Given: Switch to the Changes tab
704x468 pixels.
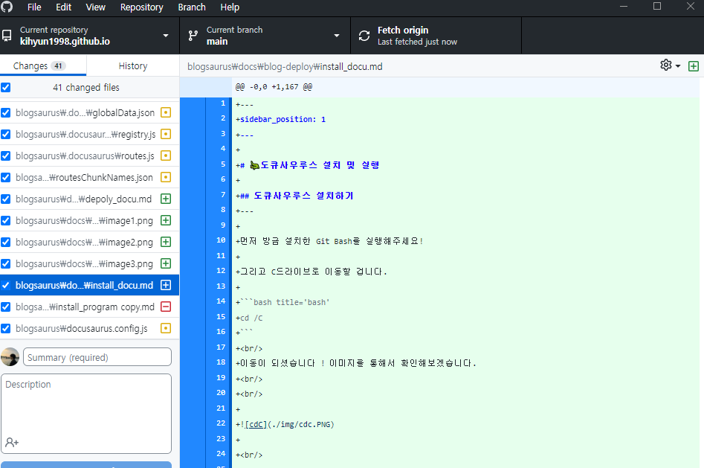Looking at the screenshot, I should tap(43, 65).
